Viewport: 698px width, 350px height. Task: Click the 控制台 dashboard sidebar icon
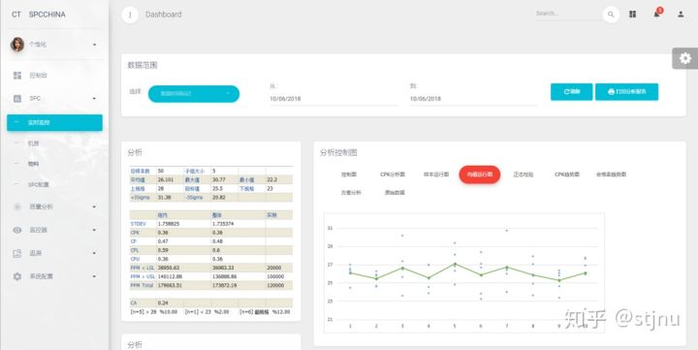click(x=16, y=76)
